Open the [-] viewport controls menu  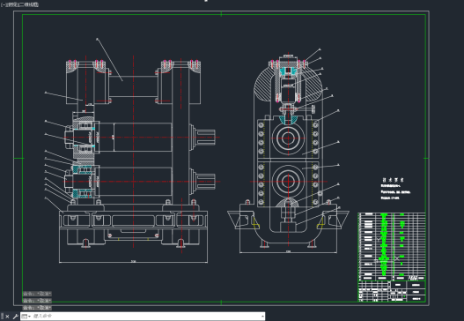3,4
